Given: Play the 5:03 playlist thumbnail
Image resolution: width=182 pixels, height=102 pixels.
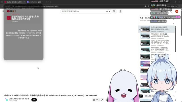Looking at the screenshot, I should (145, 57).
